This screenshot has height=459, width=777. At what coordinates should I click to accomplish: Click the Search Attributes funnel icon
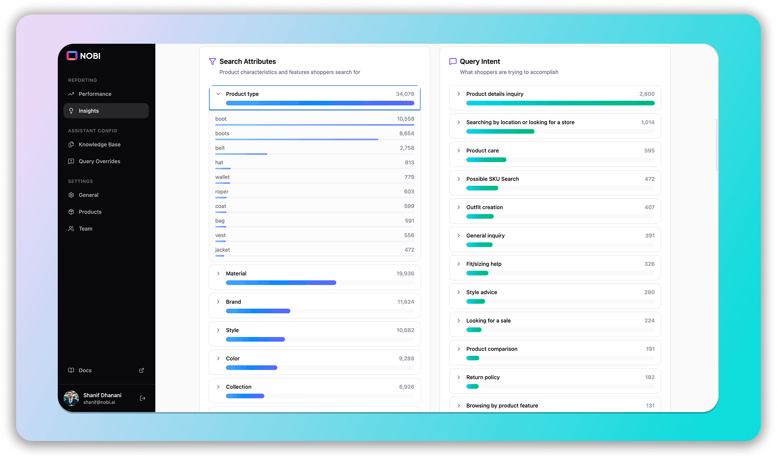click(x=213, y=61)
